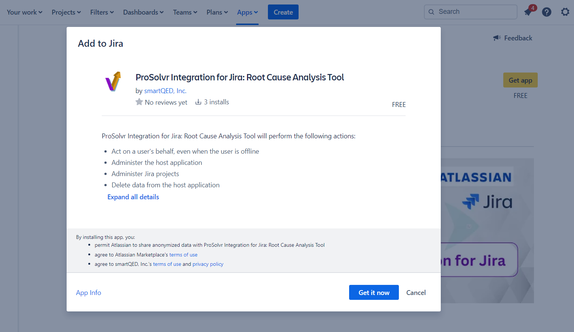
Task: Open Atlassian Marketplace's terms of use link
Action: 183,255
